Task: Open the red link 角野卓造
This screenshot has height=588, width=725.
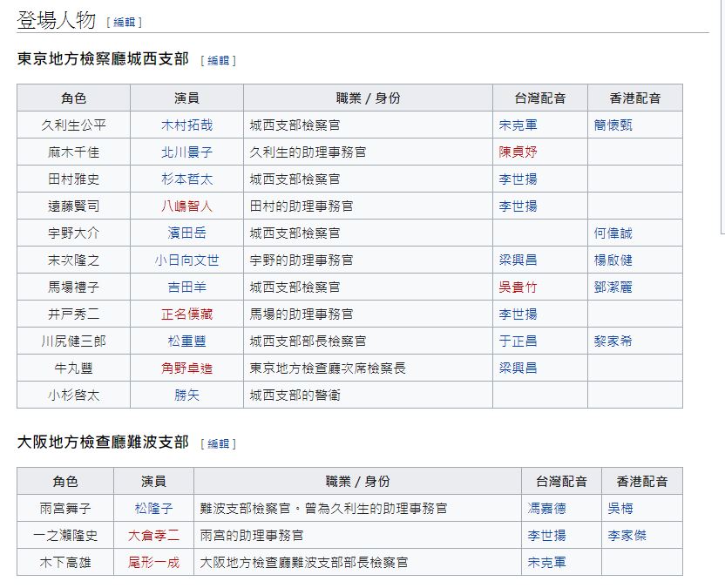Action: [186, 368]
